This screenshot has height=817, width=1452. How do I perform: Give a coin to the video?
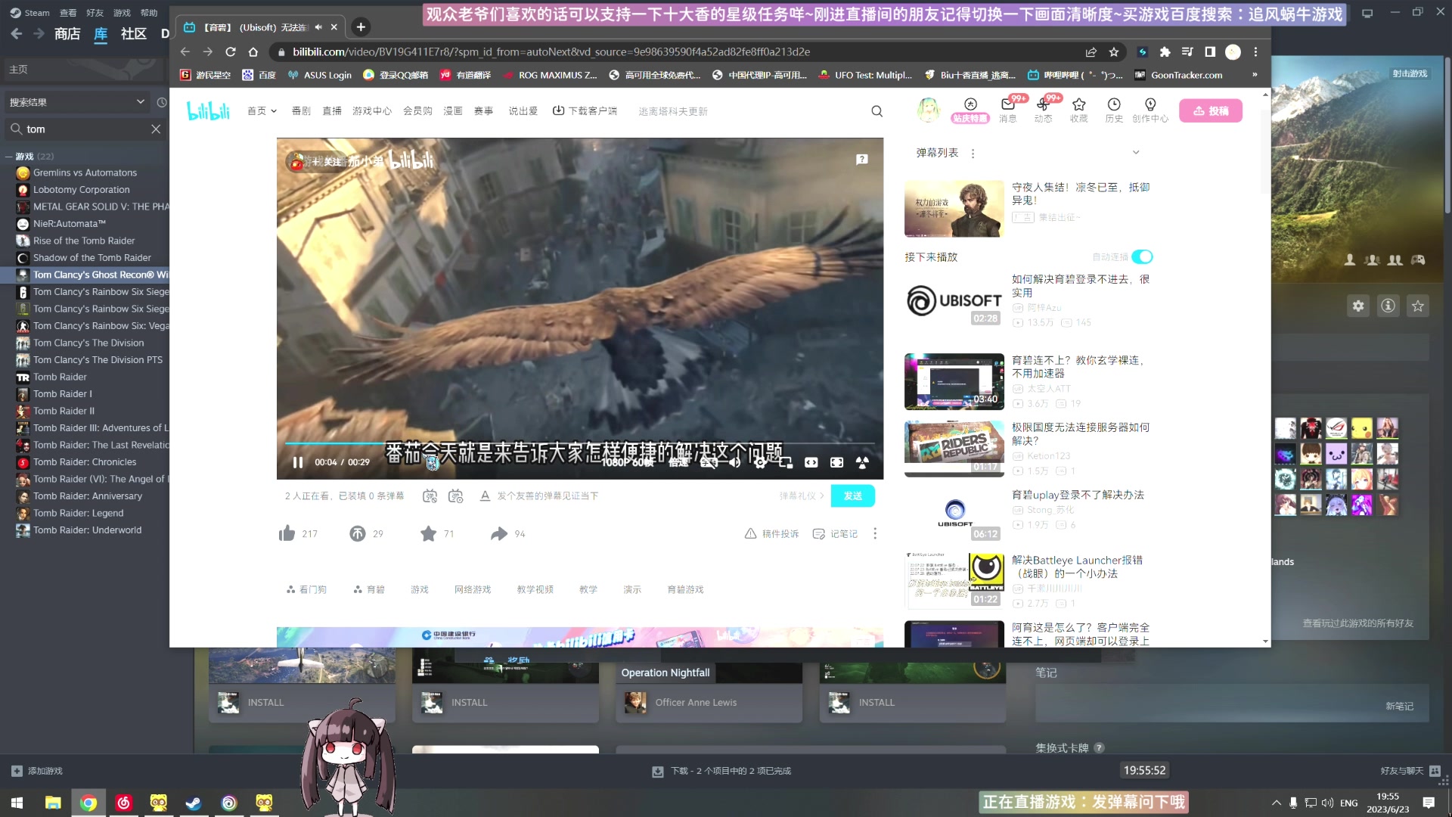358,534
